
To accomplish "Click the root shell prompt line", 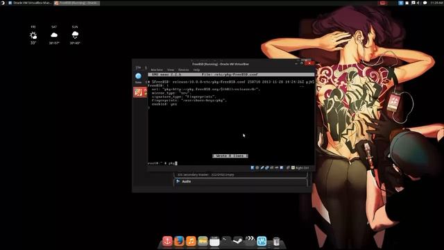I will click(x=162, y=163).
